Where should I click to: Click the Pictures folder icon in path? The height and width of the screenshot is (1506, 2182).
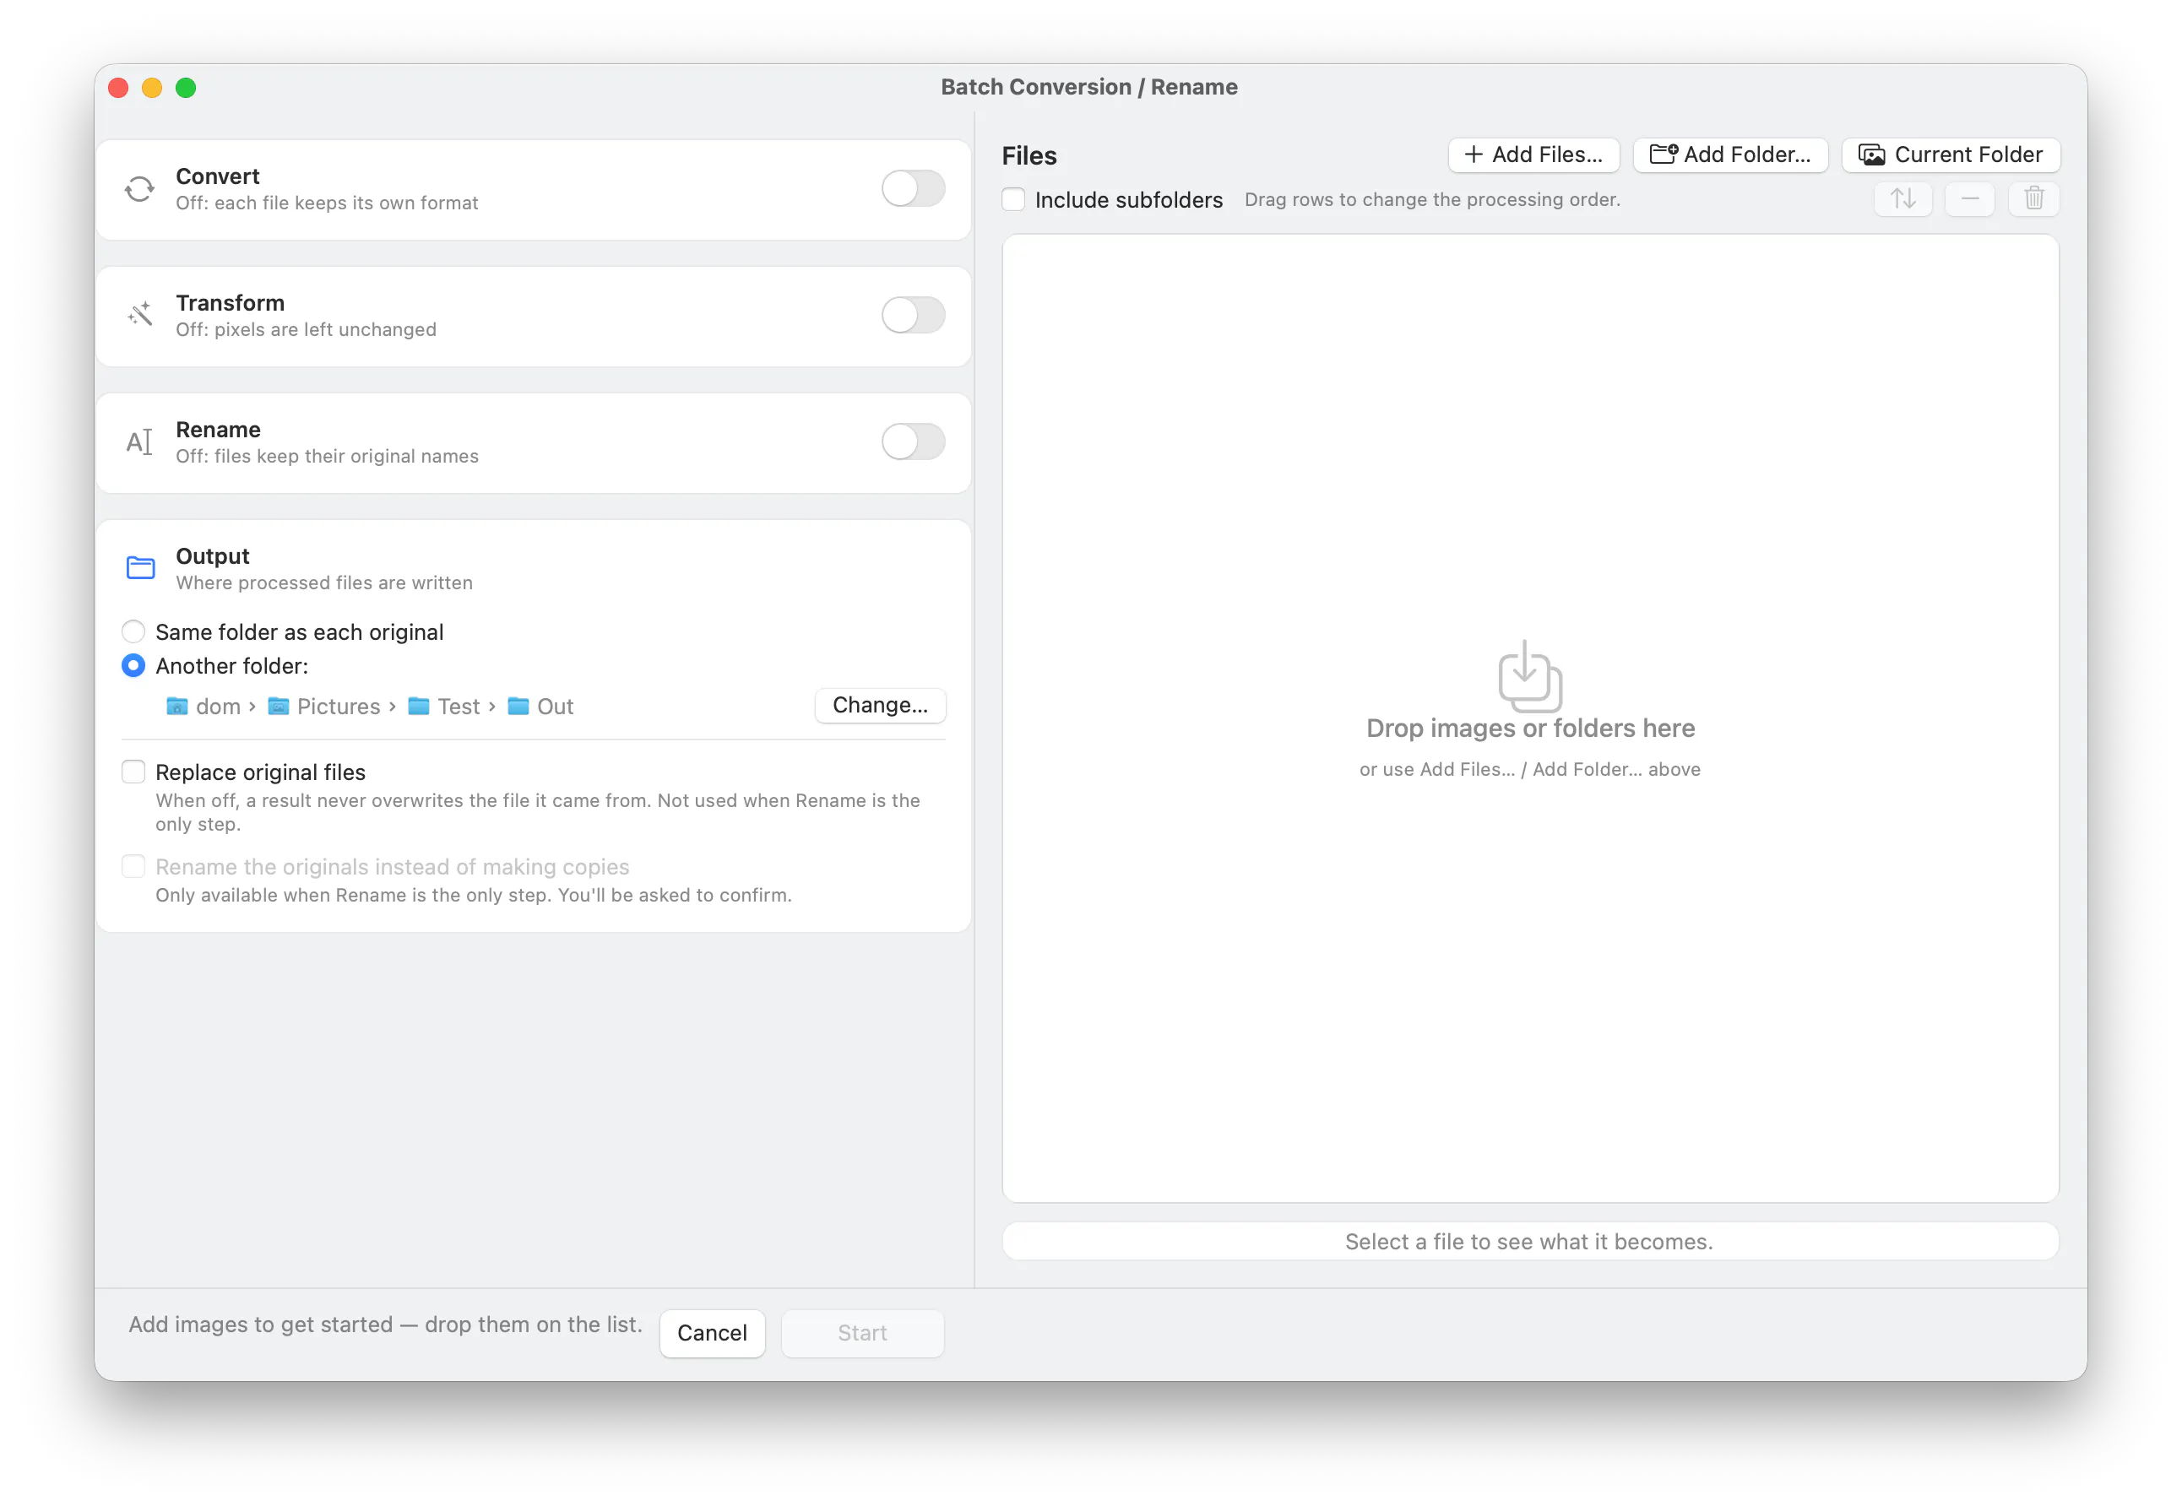[279, 706]
